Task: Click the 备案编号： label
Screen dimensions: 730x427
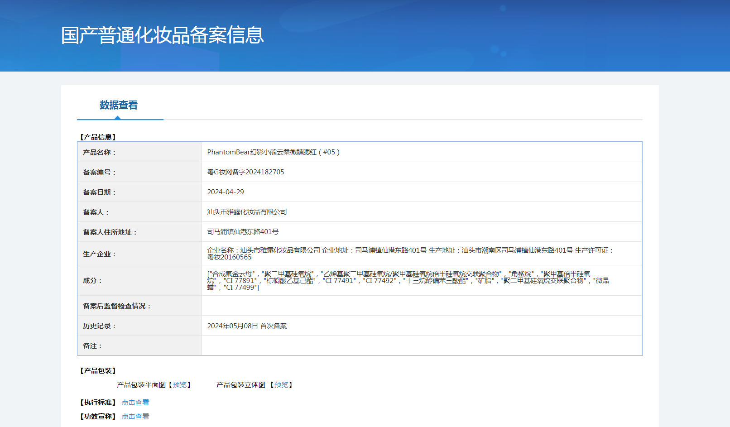Action: 100,173
